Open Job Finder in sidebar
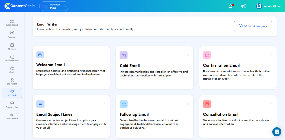The height and width of the screenshot is (140, 285). tap(12, 82)
